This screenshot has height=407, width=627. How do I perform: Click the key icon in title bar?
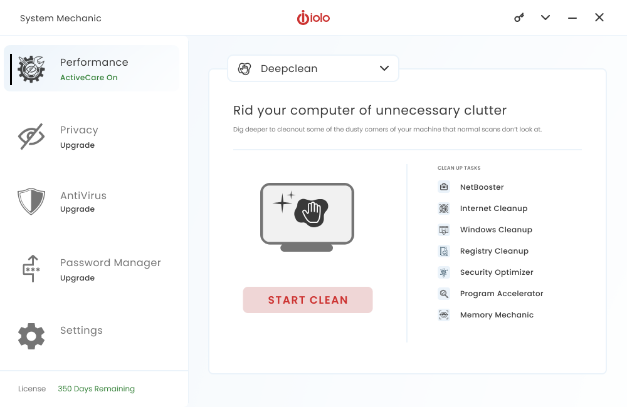[519, 18]
